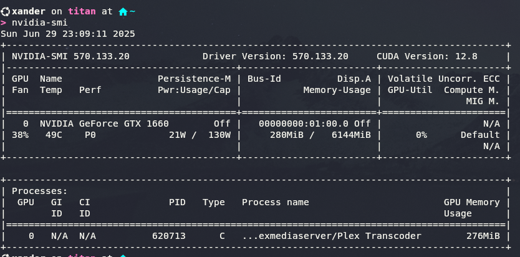Click the GPU-Util header

click(410, 90)
